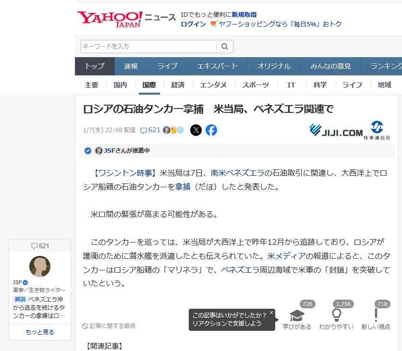
Task: Click JSF author avatar in sidebar
Action: [x=40, y=266]
